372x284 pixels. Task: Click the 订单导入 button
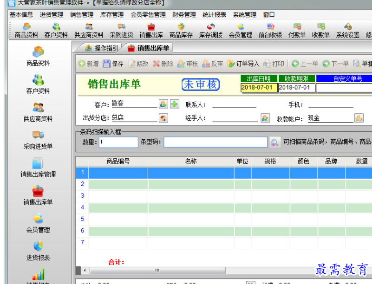(243, 64)
